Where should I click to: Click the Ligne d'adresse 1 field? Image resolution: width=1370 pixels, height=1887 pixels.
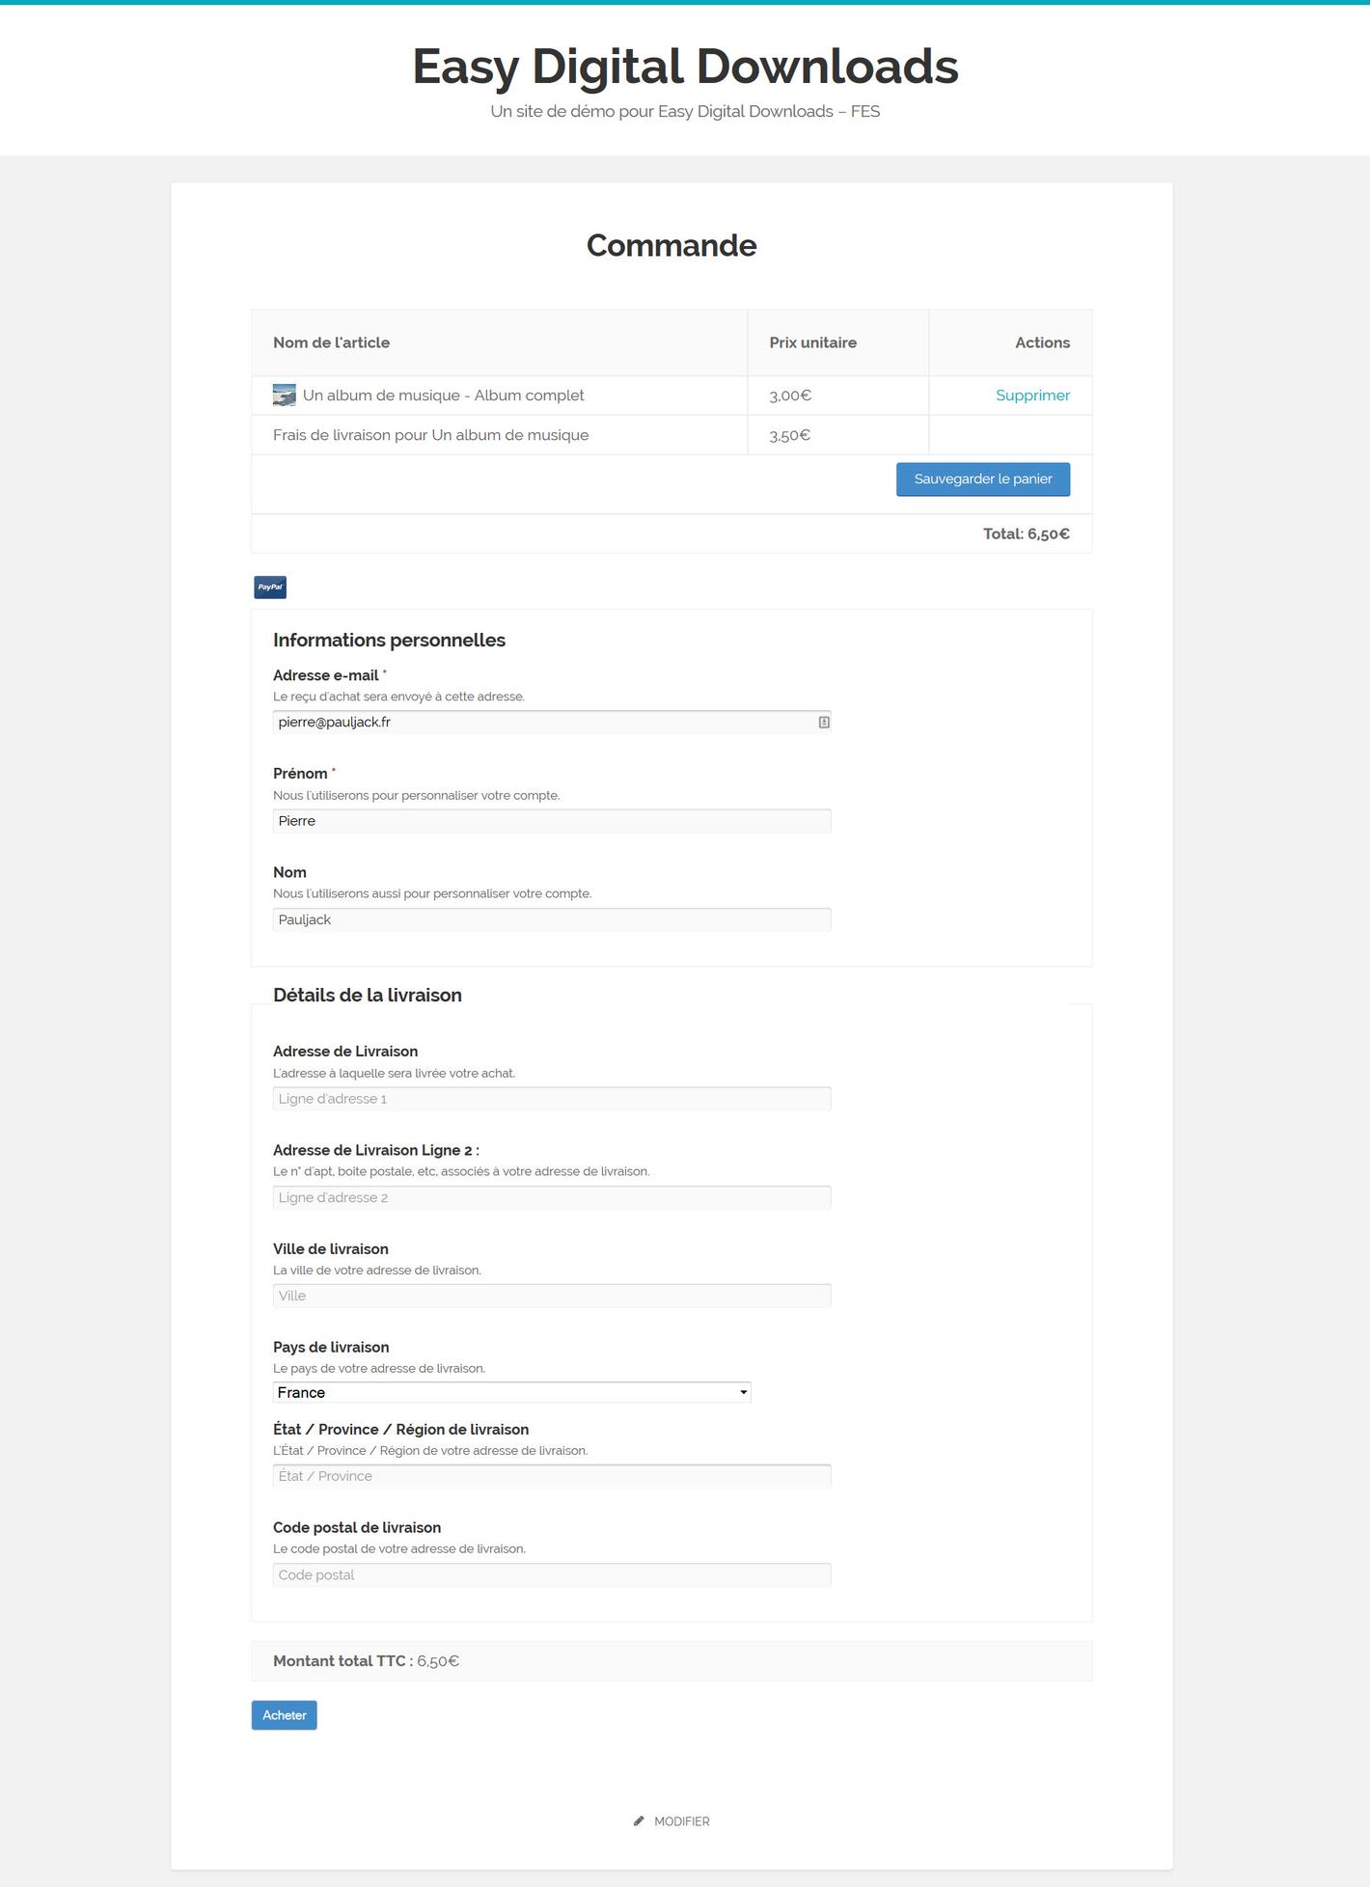click(x=551, y=1099)
